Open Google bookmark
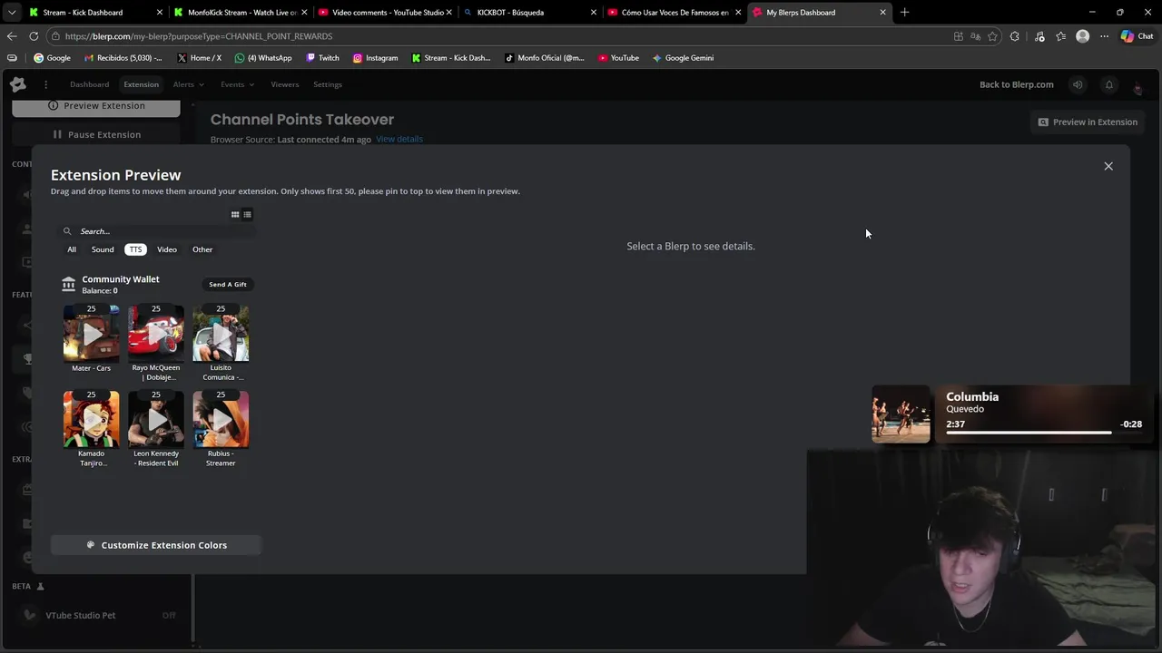The image size is (1162, 653). click(52, 58)
